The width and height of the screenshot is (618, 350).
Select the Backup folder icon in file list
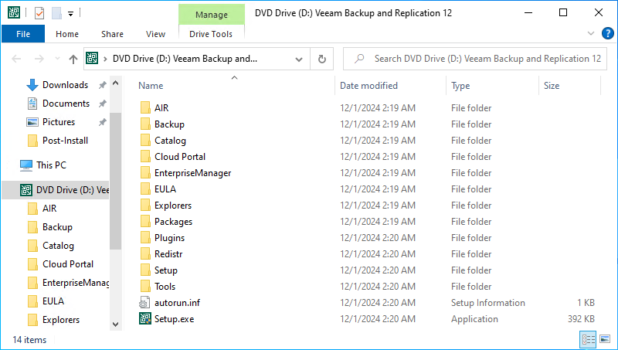pos(145,124)
